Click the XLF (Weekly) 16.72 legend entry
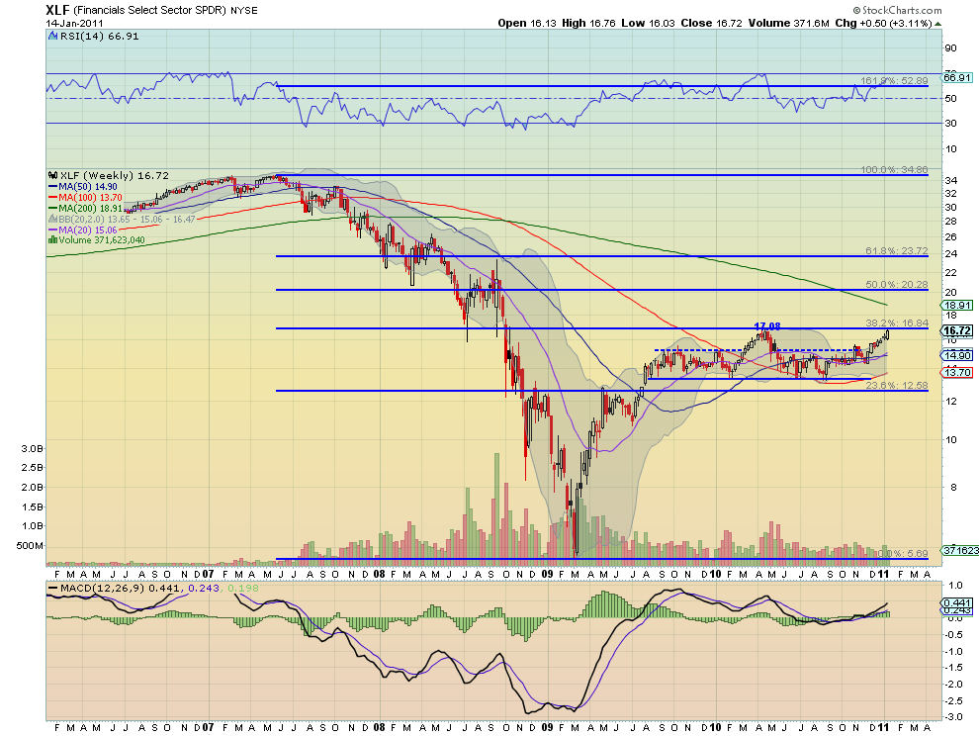The image size is (979, 736). point(115,175)
